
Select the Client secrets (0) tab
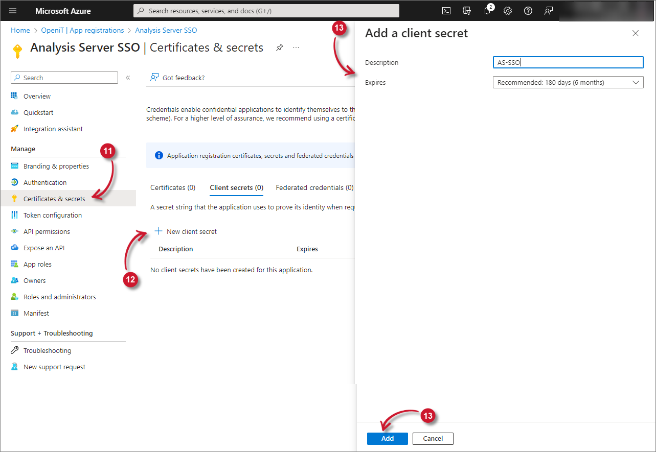click(x=237, y=187)
